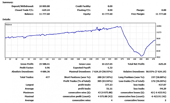This screenshot has height=103, width=170.
Task: Click the Expected Payoff value -1.32
Action: point(110,68)
